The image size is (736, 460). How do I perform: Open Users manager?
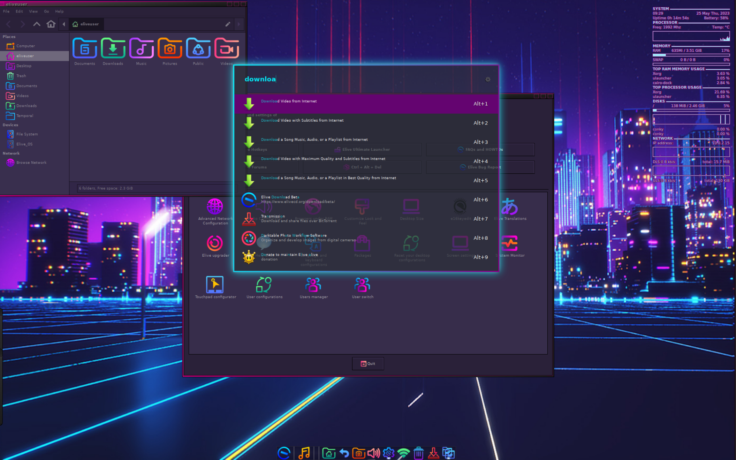pyautogui.click(x=313, y=287)
